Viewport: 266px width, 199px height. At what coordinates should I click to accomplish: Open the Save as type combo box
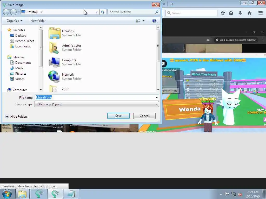point(97,104)
